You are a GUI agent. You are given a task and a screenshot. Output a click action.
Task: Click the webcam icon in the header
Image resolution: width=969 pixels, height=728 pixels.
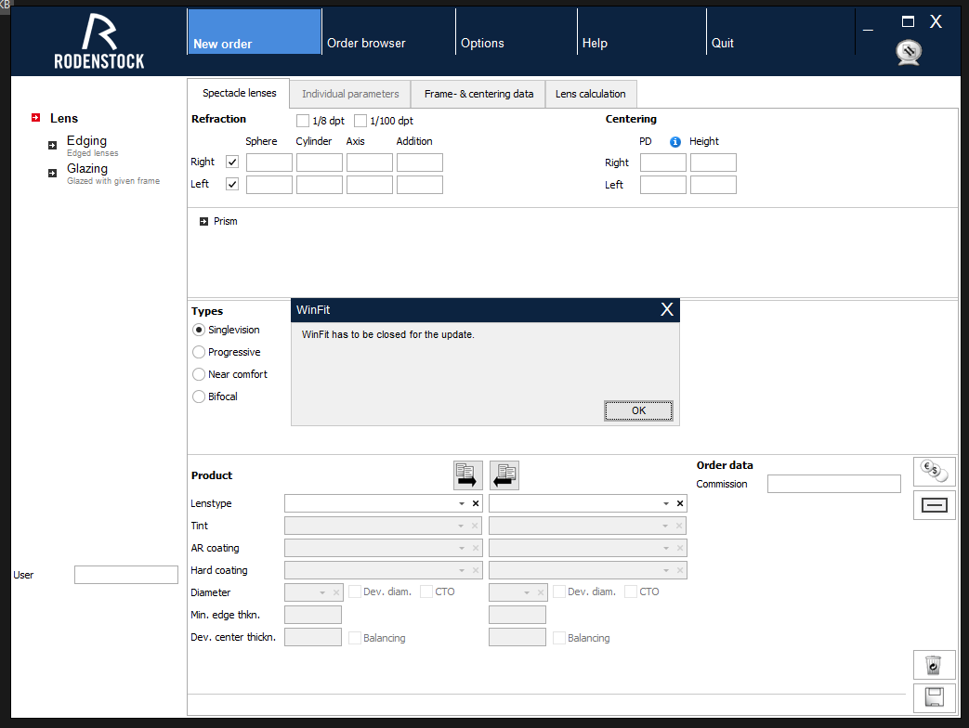tap(909, 53)
